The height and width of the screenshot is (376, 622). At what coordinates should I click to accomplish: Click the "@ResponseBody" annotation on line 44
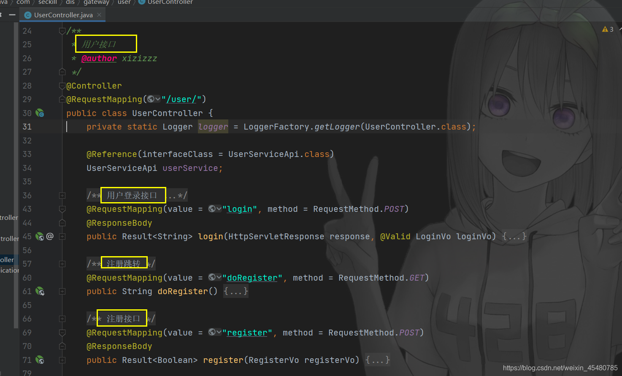pos(119,223)
